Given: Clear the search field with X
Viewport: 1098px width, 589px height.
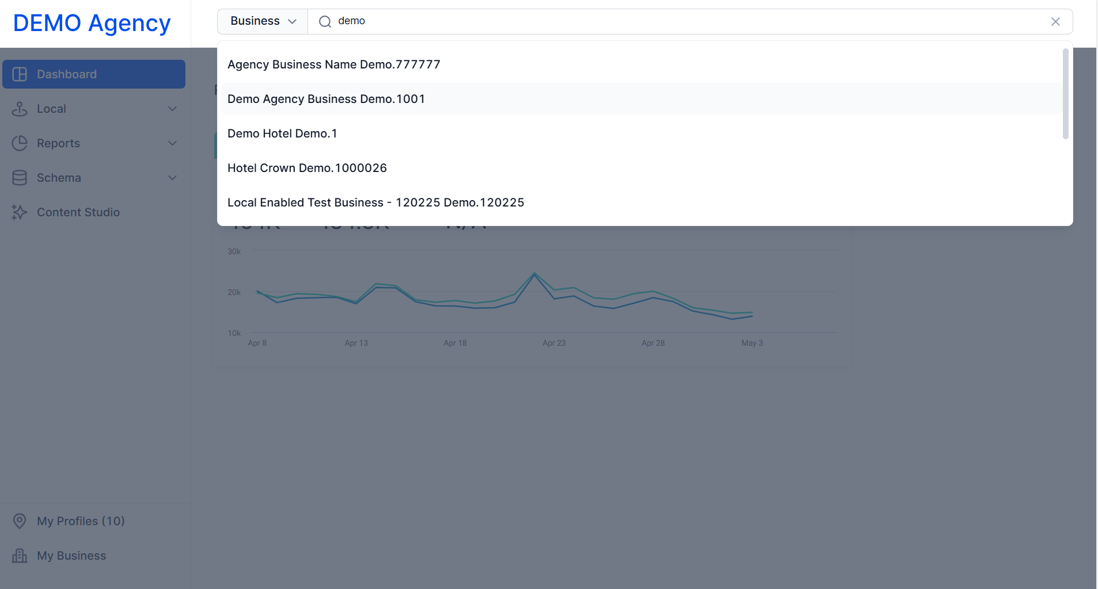Looking at the screenshot, I should [x=1055, y=21].
